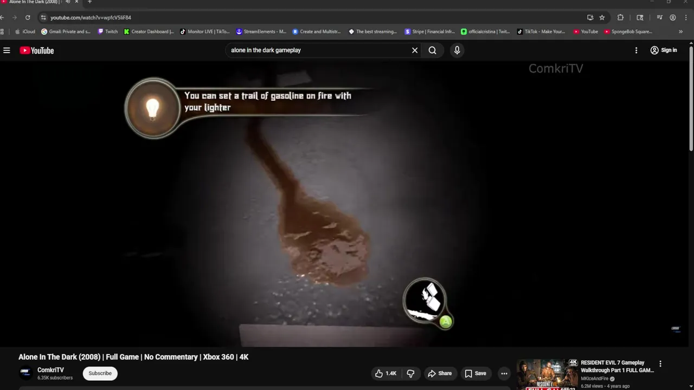Open Resident Evil 7 Gameplay Walkthrough title
The image size is (694, 390).
617,367
